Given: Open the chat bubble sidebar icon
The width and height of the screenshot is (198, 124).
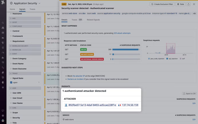Looking at the screenshot, I should tap(3, 111).
